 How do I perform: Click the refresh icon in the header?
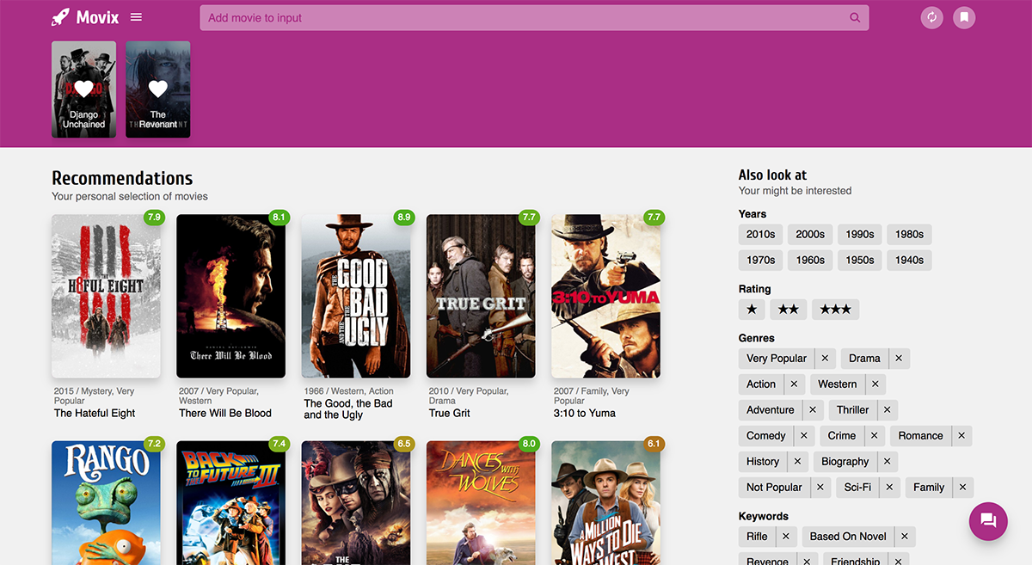[932, 17]
